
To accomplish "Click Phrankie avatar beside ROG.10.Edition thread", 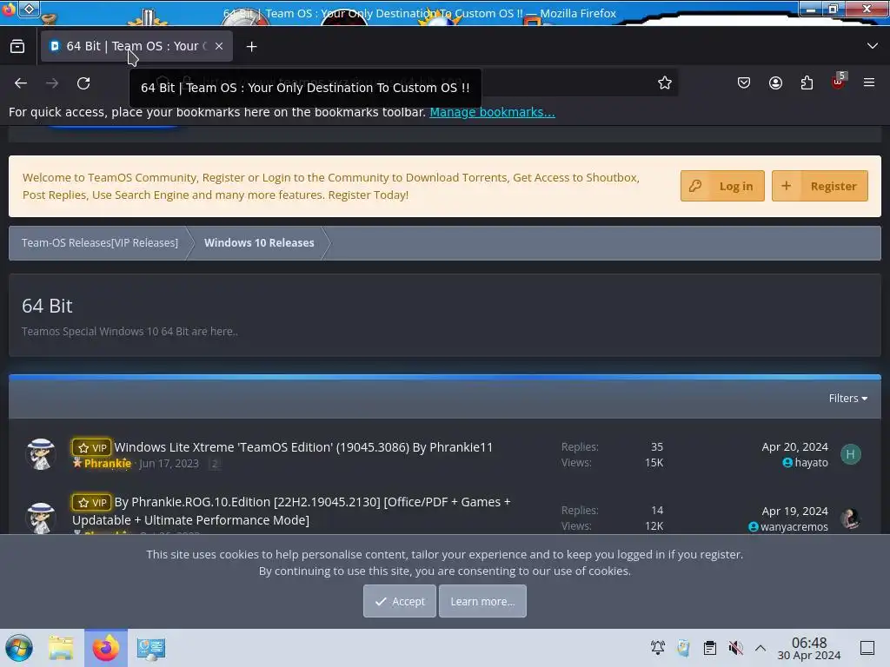I will (41, 518).
